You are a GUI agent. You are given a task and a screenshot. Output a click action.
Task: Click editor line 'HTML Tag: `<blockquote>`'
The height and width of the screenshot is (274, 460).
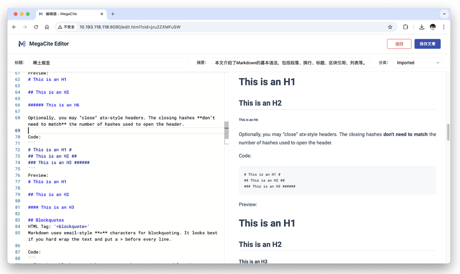tap(59, 226)
